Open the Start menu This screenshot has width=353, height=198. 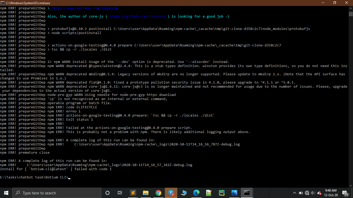tap(6, 193)
